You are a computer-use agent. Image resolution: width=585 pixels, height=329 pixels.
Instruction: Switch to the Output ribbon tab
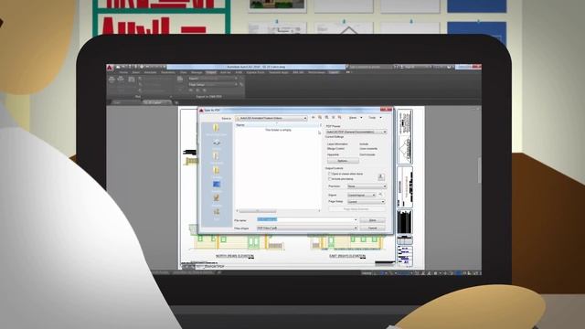click(211, 72)
